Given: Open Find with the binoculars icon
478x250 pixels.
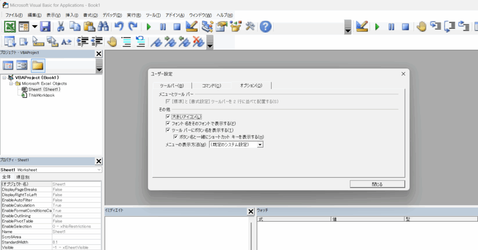Looking at the screenshot, I should pyautogui.click(x=103, y=27).
